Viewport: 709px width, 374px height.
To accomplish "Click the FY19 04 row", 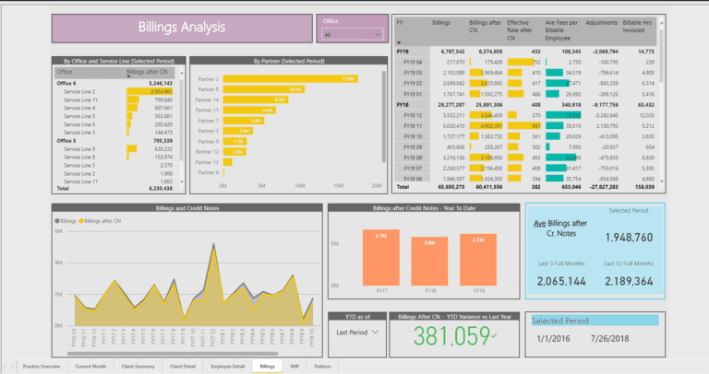I will click(x=526, y=63).
